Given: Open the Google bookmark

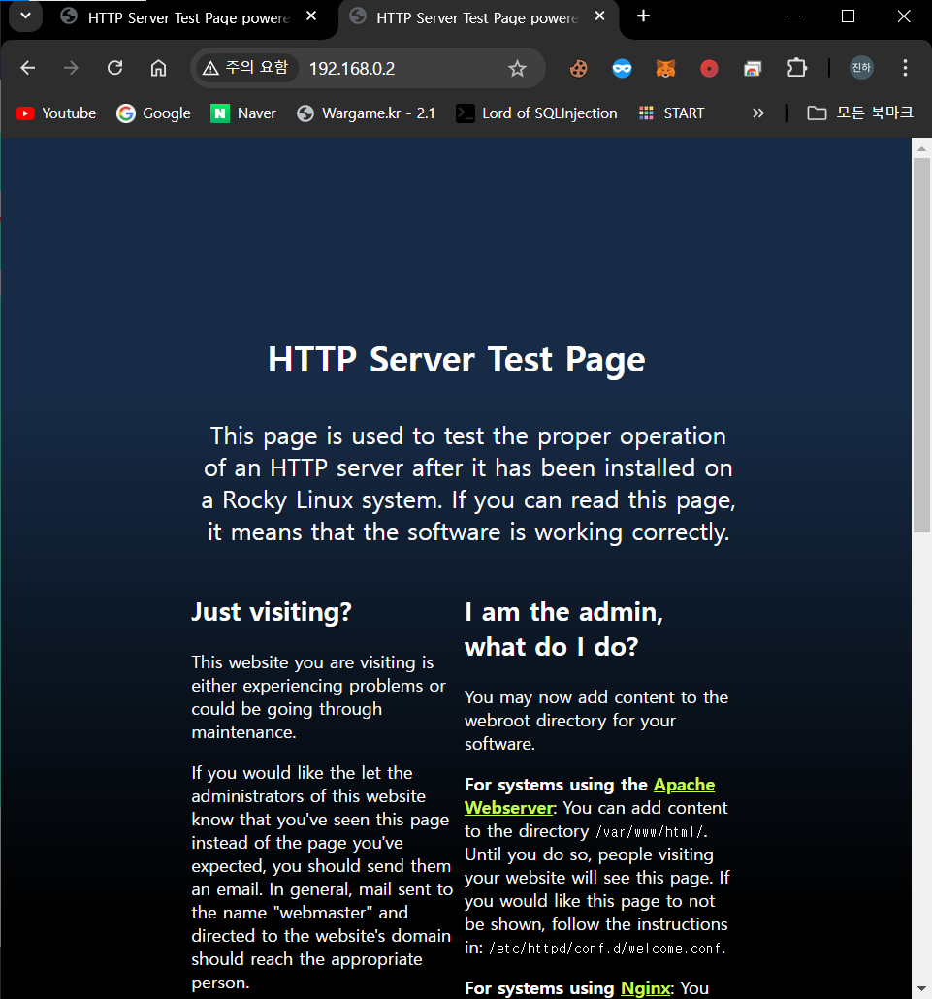Looking at the screenshot, I should [153, 113].
